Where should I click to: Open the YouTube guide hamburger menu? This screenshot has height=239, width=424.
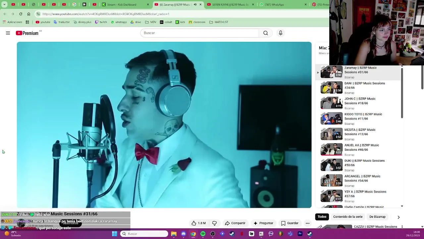8,33
